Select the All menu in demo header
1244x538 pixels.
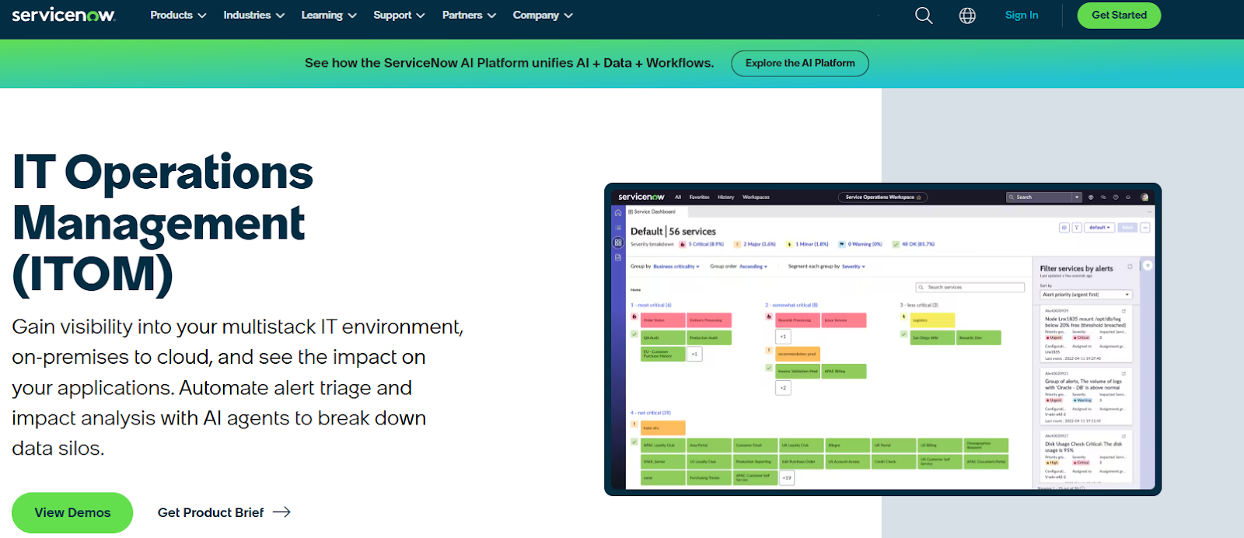tap(678, 197)
